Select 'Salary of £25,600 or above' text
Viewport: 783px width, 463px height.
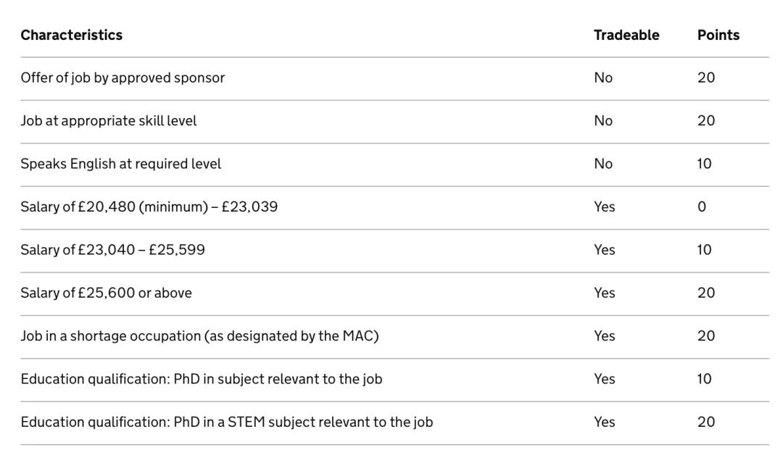click(106, 293)
